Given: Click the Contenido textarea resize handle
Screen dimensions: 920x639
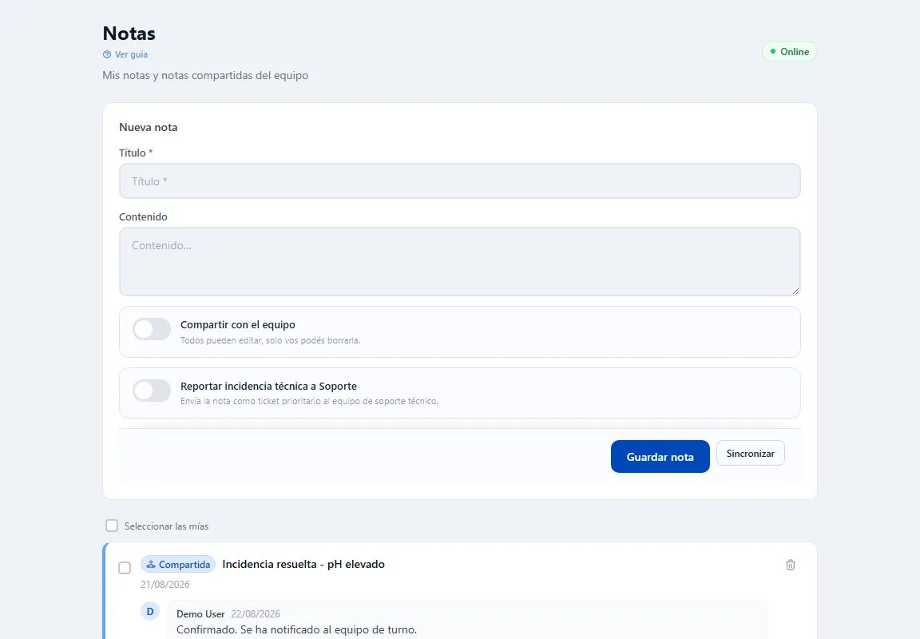Looking at the screenshot, I should (795, 291).
